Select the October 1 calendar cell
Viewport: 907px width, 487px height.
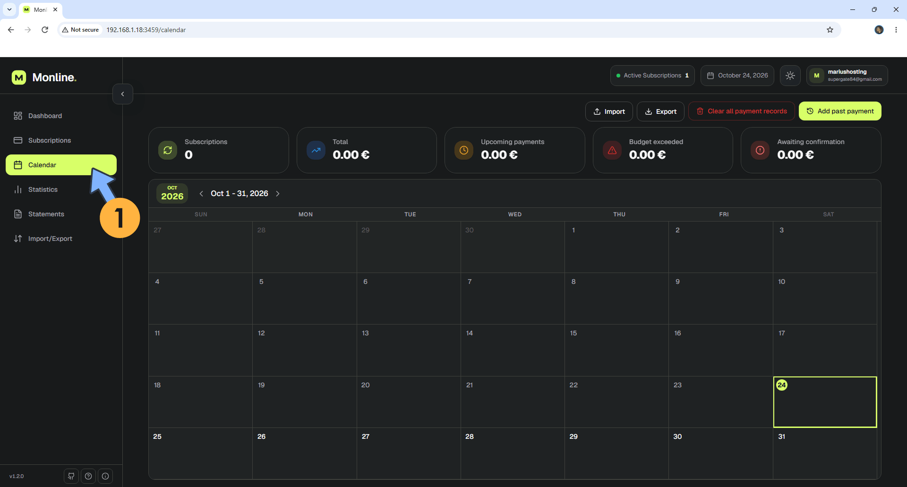pos(616,247)
